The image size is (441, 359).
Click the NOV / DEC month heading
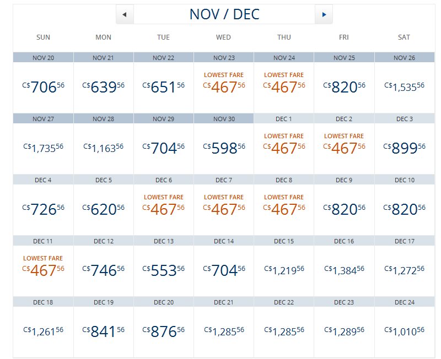click(224, 14)
